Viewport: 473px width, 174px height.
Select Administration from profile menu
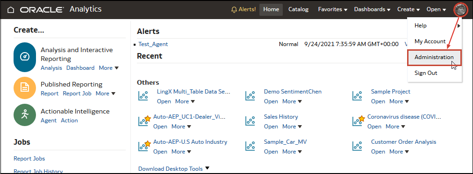(434, 57)
